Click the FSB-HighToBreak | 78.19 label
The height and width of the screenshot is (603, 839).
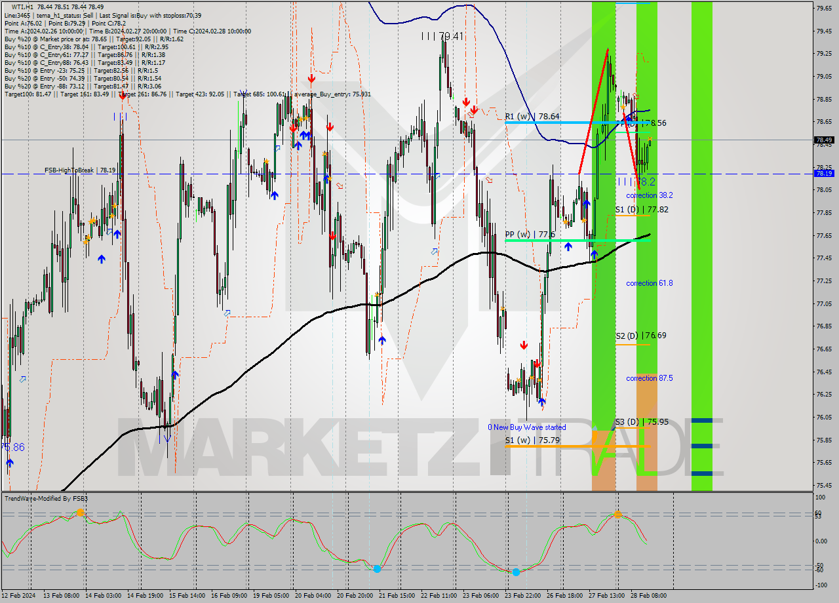tap(80, 170)
